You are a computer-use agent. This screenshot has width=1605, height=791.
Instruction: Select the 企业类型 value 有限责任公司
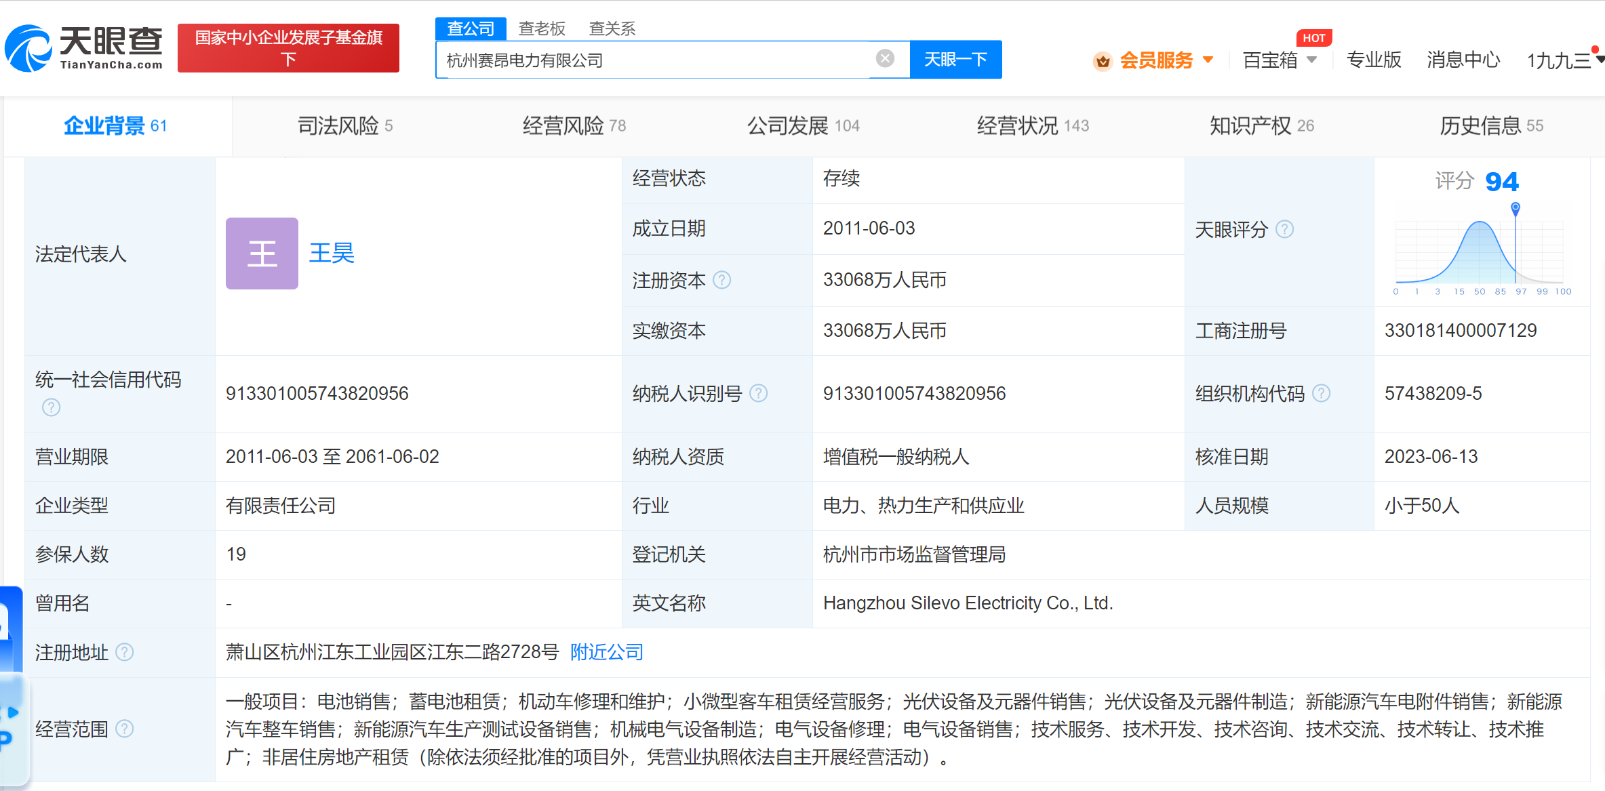click(x=281, y=506)
